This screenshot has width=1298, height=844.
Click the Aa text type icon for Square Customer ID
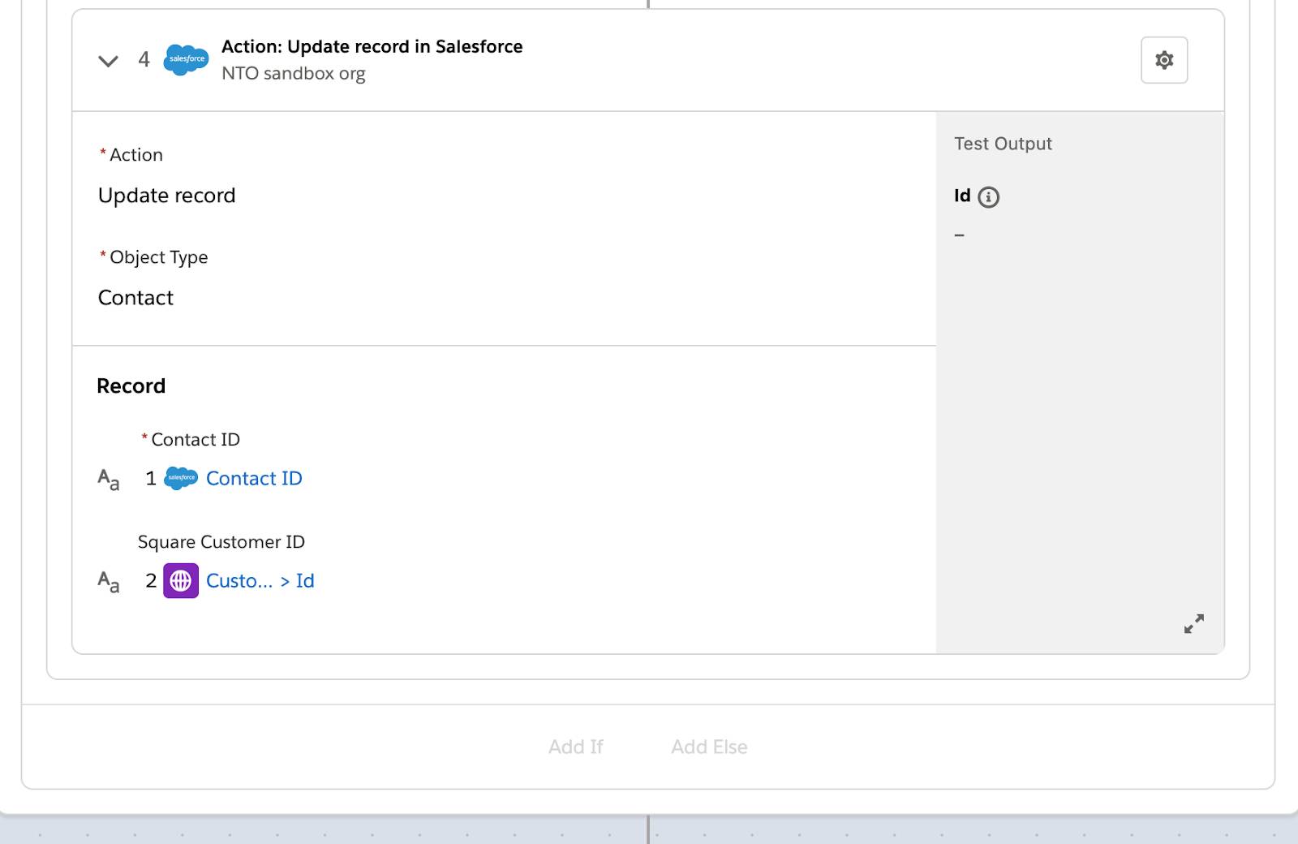tap(109, 582)
